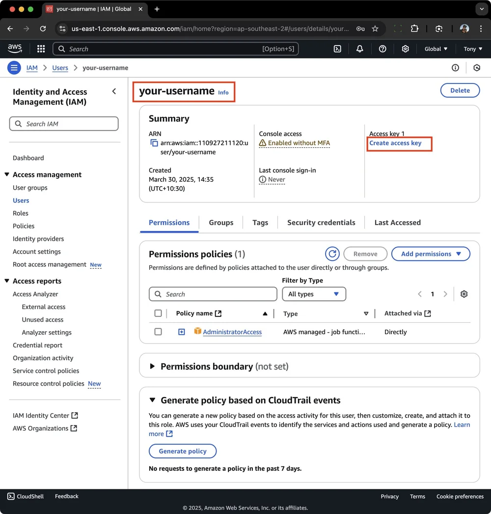
Task: Click the Delete user button
Action: point(460,90)
